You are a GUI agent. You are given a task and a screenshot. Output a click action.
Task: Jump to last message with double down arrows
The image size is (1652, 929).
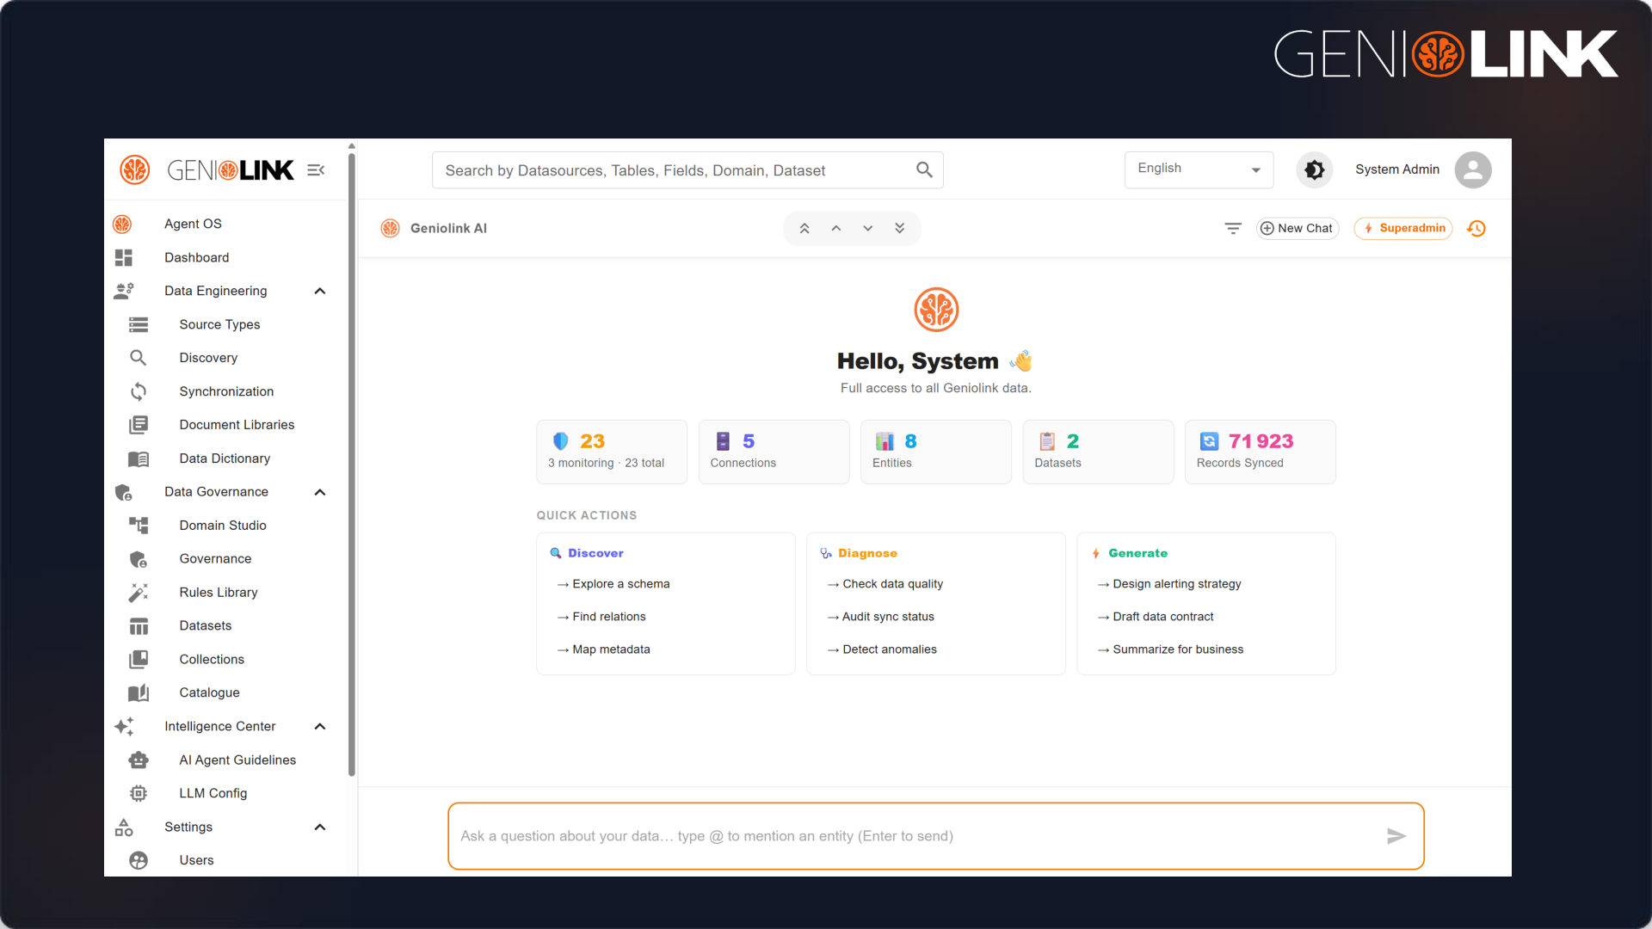coord(900,229)
